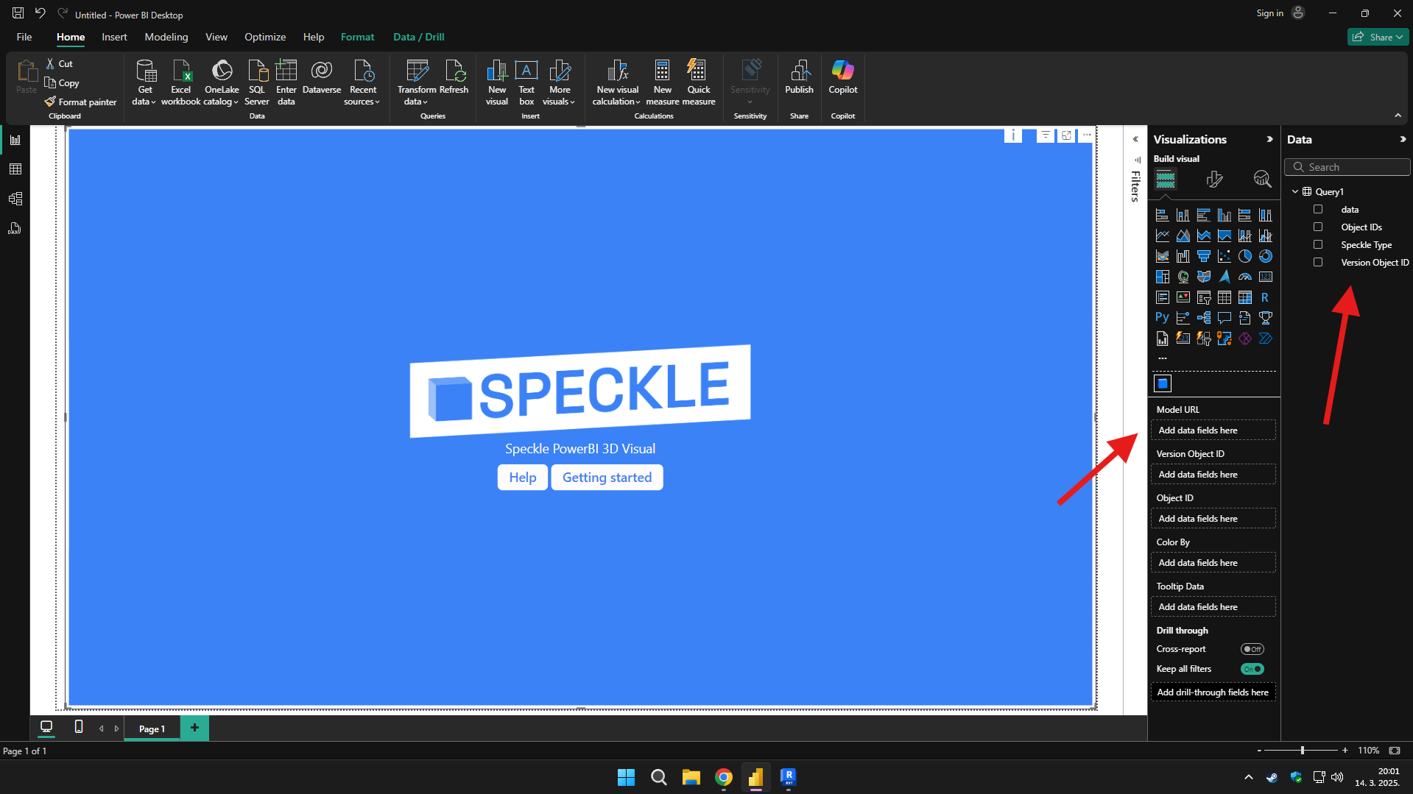Select the Python visual icon

point(1162,318)
